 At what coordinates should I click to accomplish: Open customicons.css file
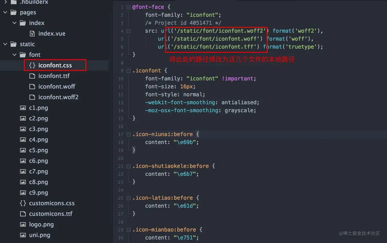tap(52, 203)
